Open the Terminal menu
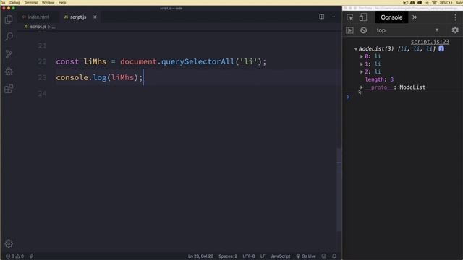Viewport: 463px width, 260px height. [x=30, y=3]
